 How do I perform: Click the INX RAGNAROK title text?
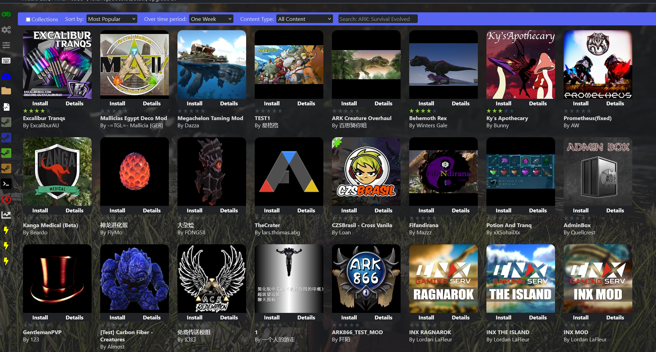click(x=430, y=332)
